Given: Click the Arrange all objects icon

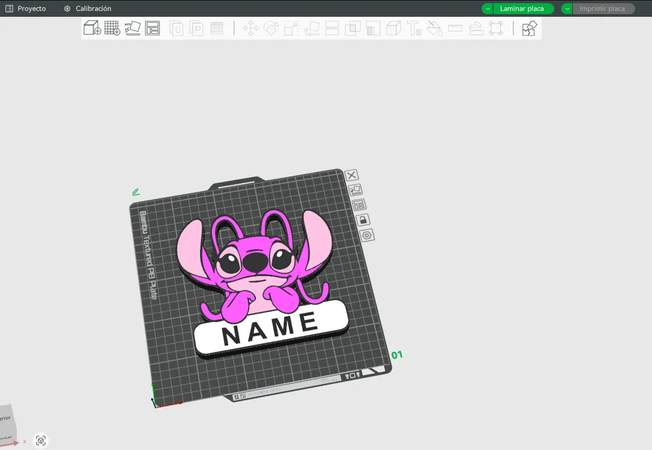Looking at the screenshot, I should 153,28.
